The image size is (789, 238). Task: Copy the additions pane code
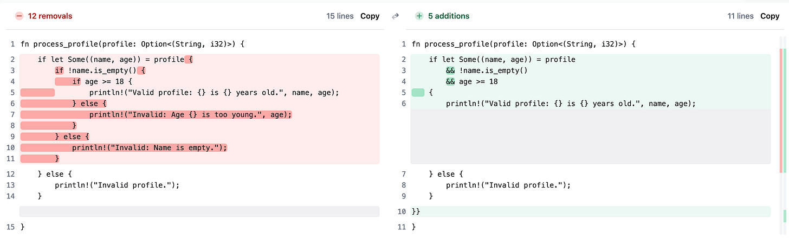click(769, 16)
